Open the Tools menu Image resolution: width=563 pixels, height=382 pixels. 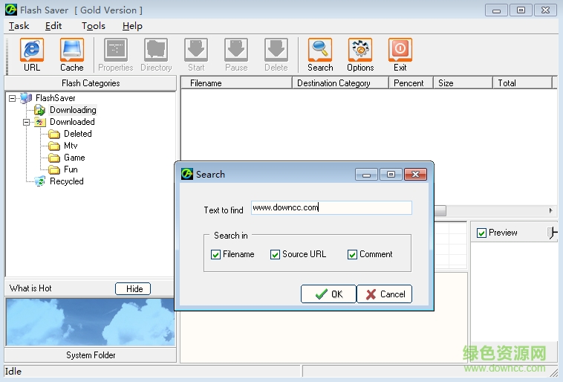94,26
